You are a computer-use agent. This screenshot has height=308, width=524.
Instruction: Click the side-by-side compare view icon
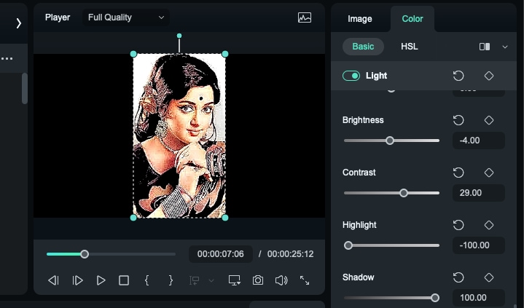(x=485, y=47)
